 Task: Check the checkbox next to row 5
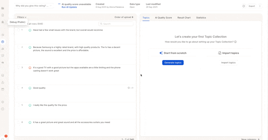[18, 105]
